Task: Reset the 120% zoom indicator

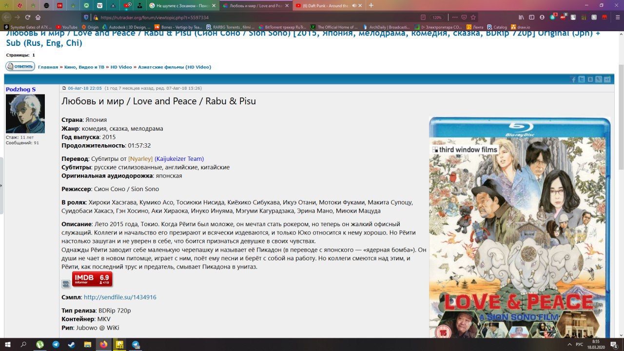Action: pos(437,17)
